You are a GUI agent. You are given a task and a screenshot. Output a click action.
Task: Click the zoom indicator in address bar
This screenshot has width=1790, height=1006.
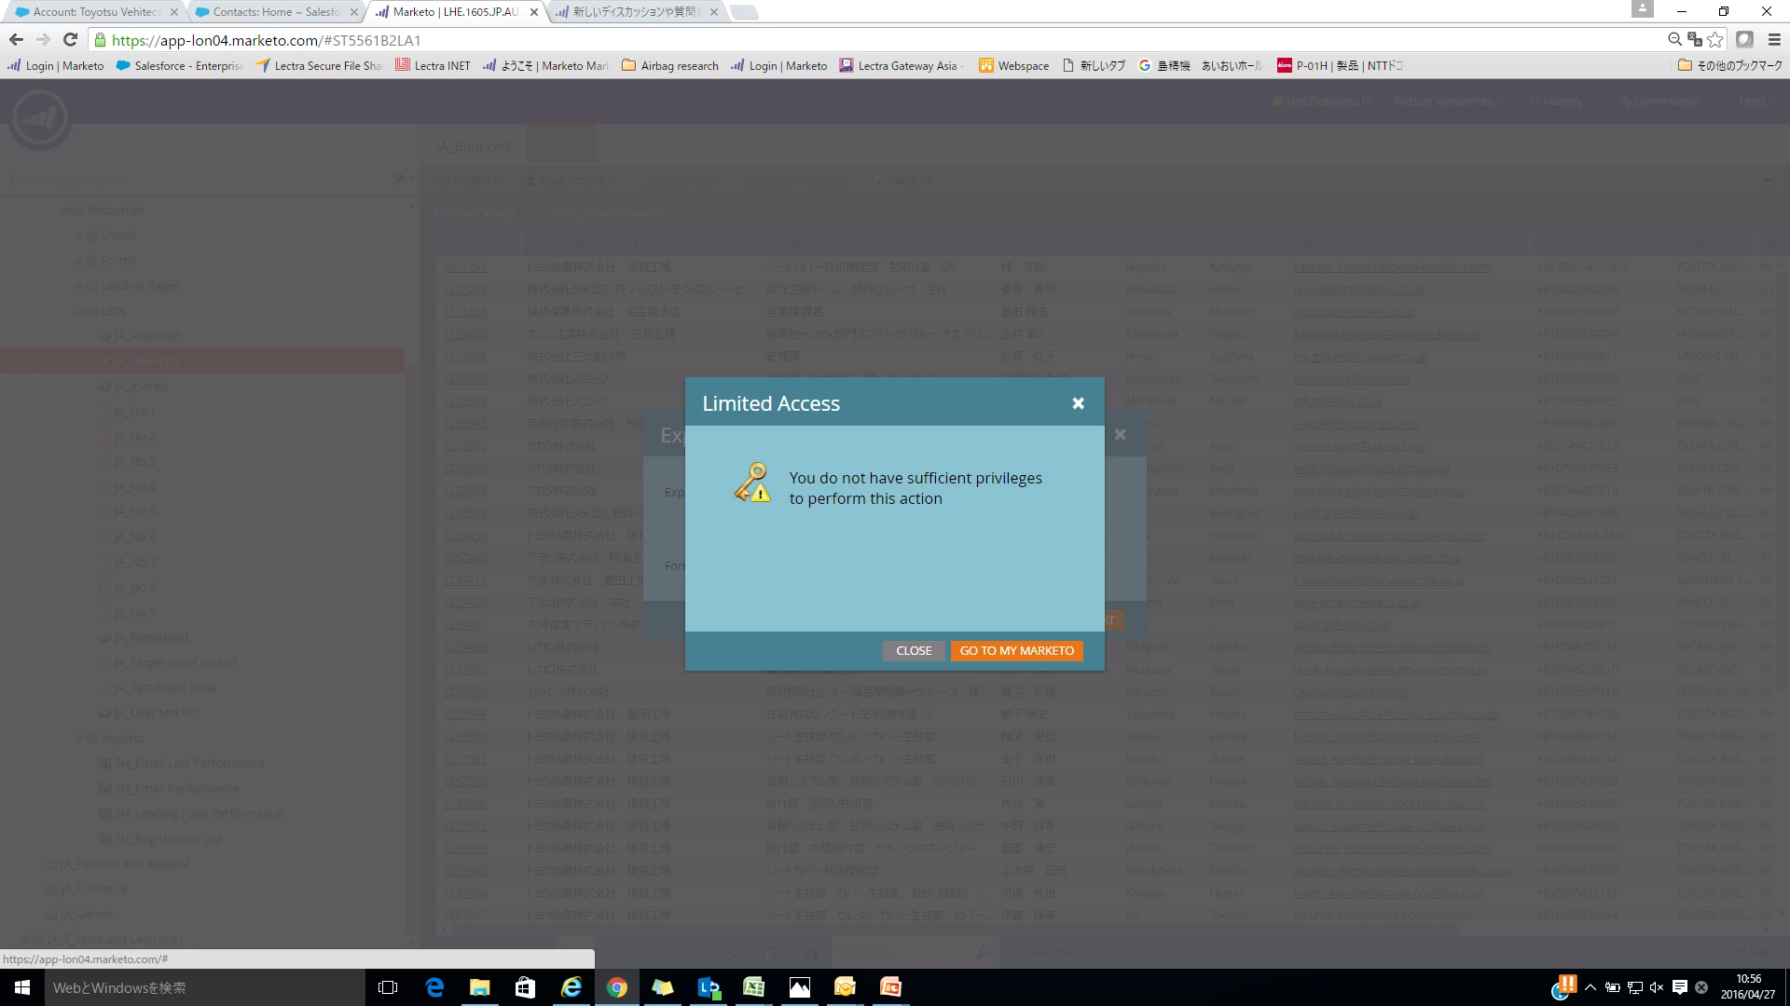1674,39
